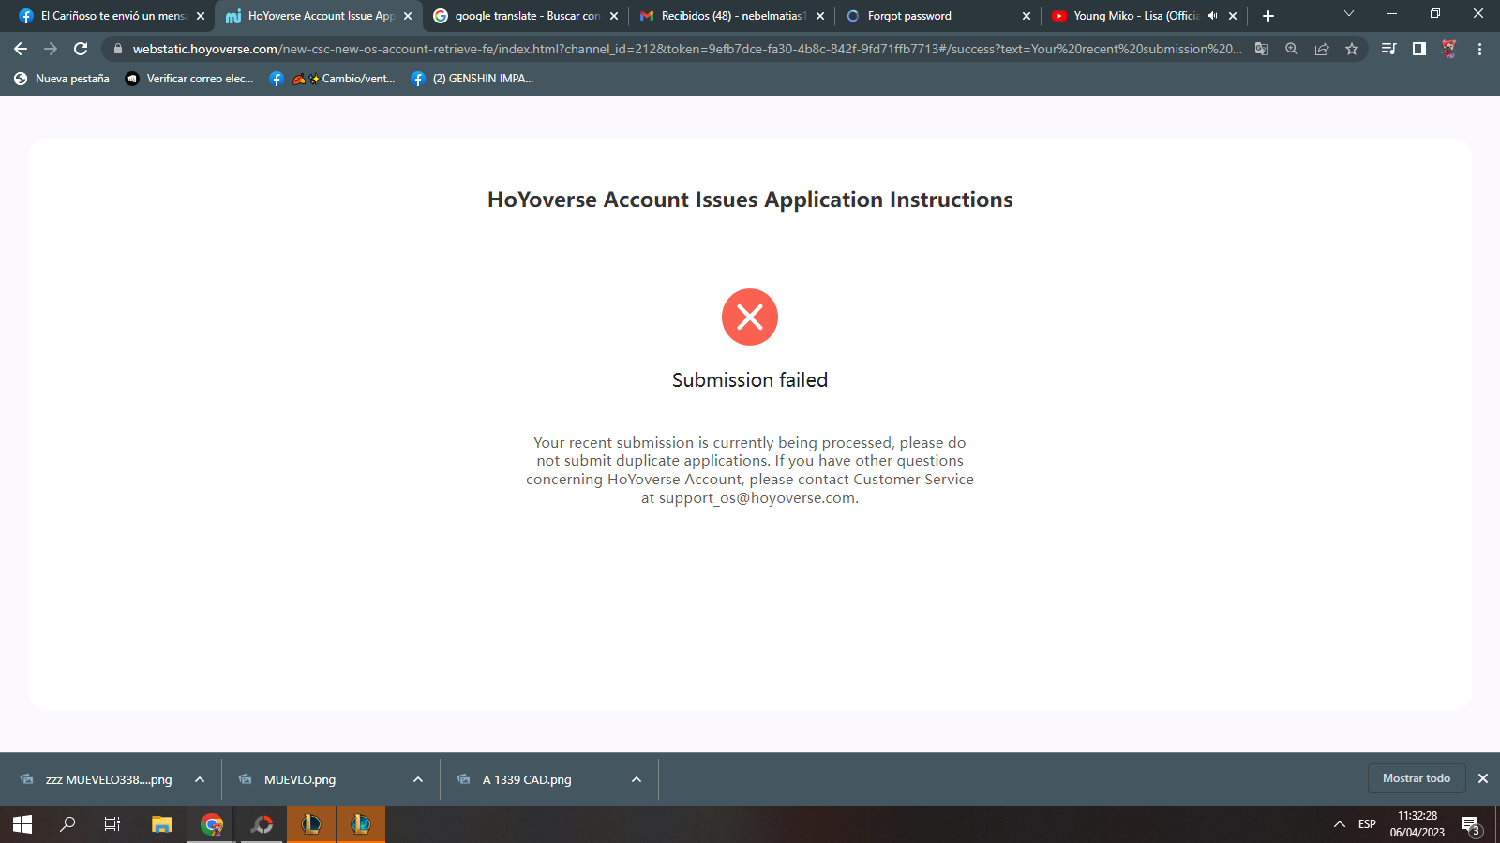1500x843 pixels.
Task: Open Windows notification center
Action: click(x=1472, y=824)
